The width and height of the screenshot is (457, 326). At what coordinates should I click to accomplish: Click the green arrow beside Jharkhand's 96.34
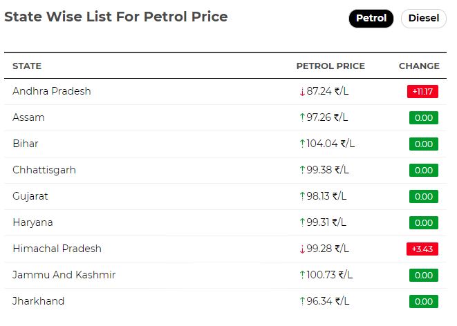(x=302, y=301)
